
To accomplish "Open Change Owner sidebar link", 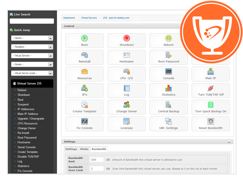I will [27, 128].
